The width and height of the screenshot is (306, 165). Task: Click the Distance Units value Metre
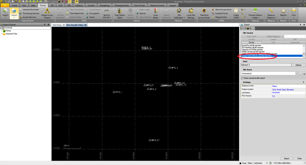(x=275, y=86)
